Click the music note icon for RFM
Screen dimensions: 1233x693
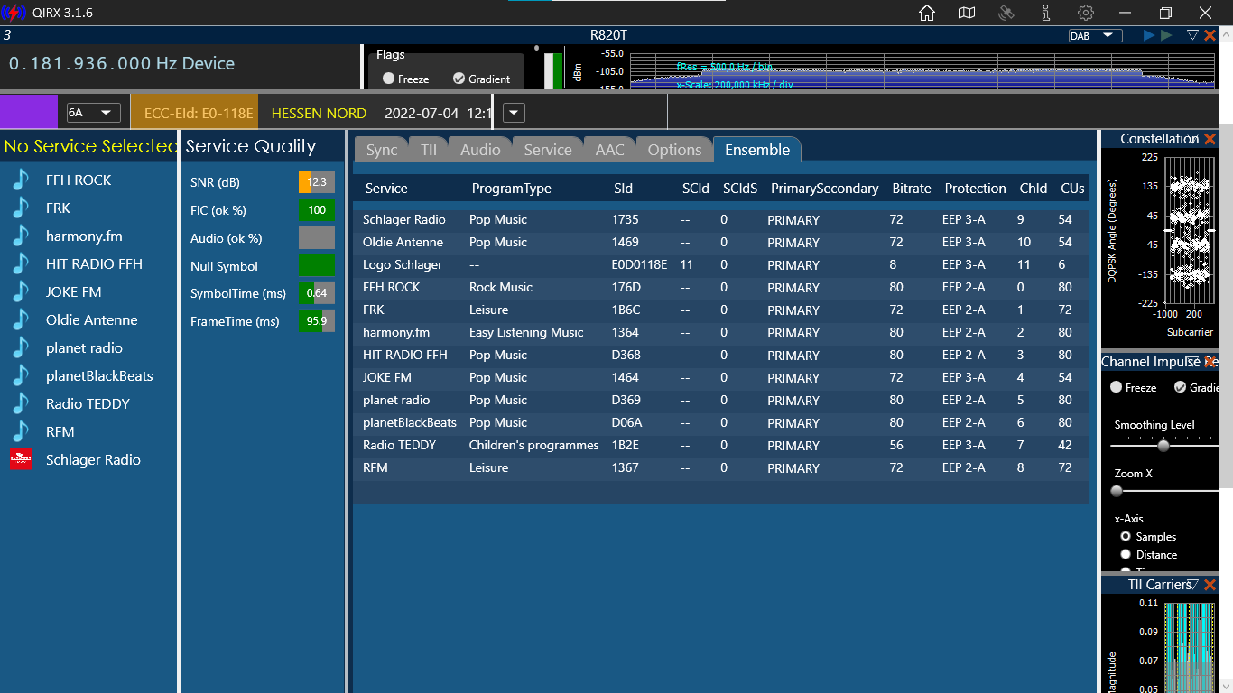coord(21,431)
